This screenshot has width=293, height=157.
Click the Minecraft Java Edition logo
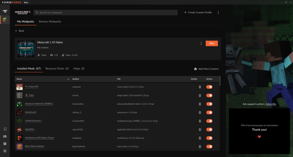[23, 13]
